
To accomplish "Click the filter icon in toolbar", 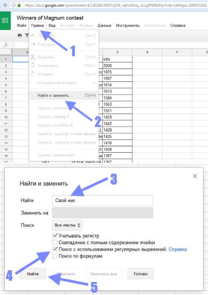I will (x=27, y=35).
